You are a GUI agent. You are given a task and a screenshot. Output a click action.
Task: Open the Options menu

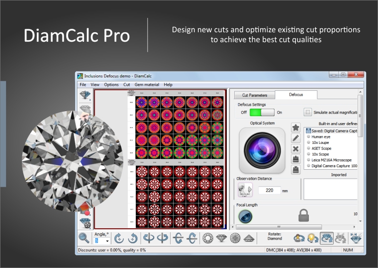pyautogui.click(x=111, y=85)
